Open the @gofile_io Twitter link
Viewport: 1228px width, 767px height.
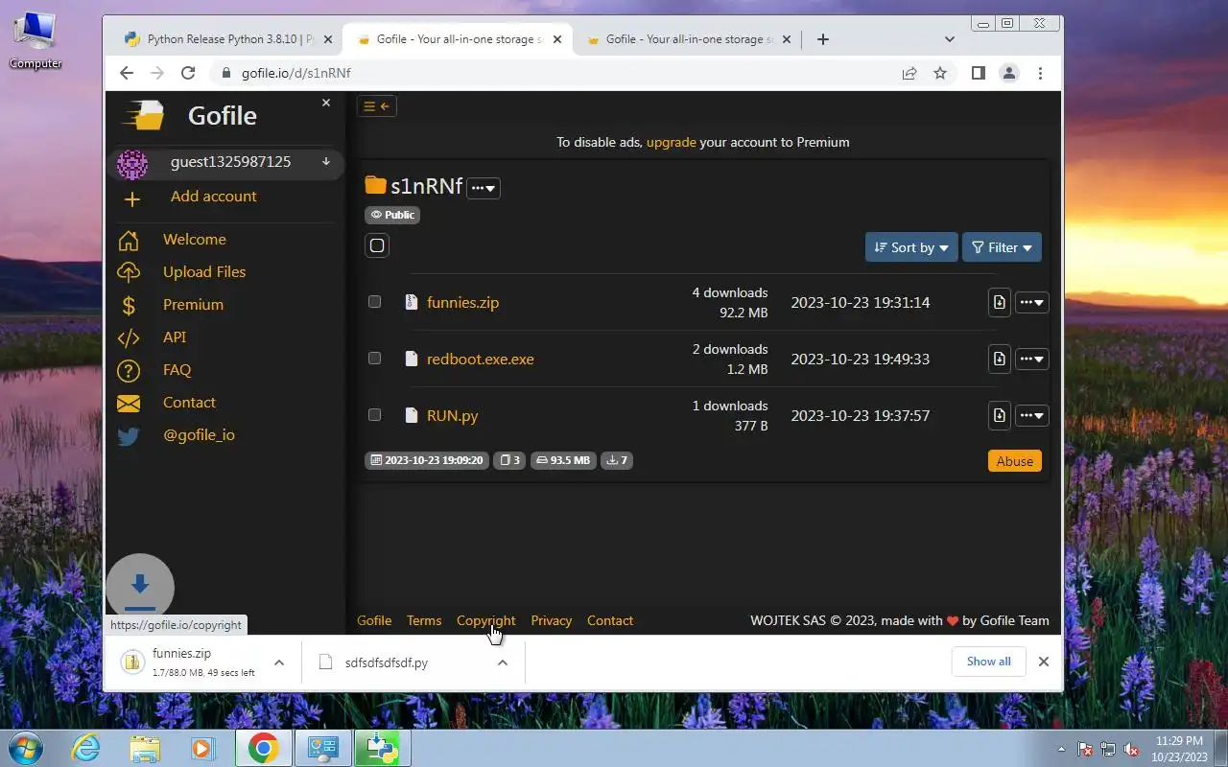point(199,435)
